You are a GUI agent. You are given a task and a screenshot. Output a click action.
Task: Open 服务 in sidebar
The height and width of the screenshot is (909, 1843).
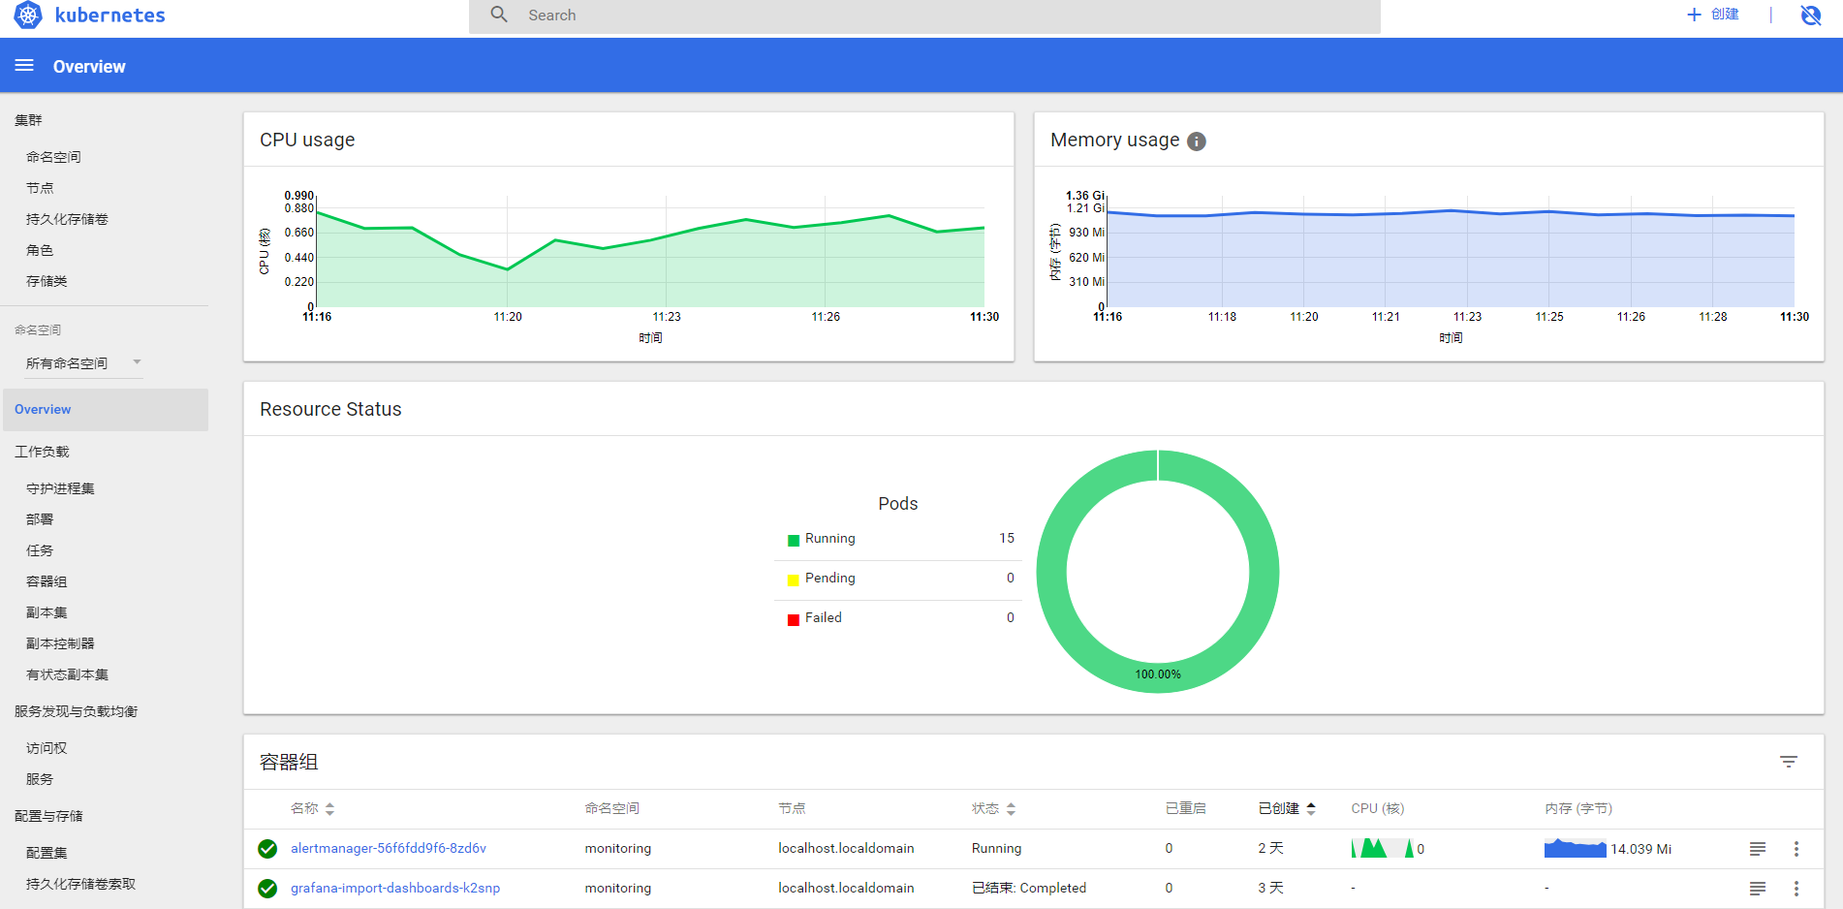[40, 779]
